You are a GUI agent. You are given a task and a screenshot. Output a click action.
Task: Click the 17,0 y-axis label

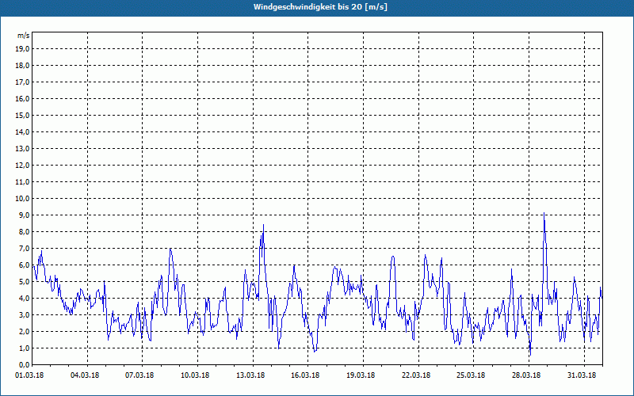click(22, 82)
